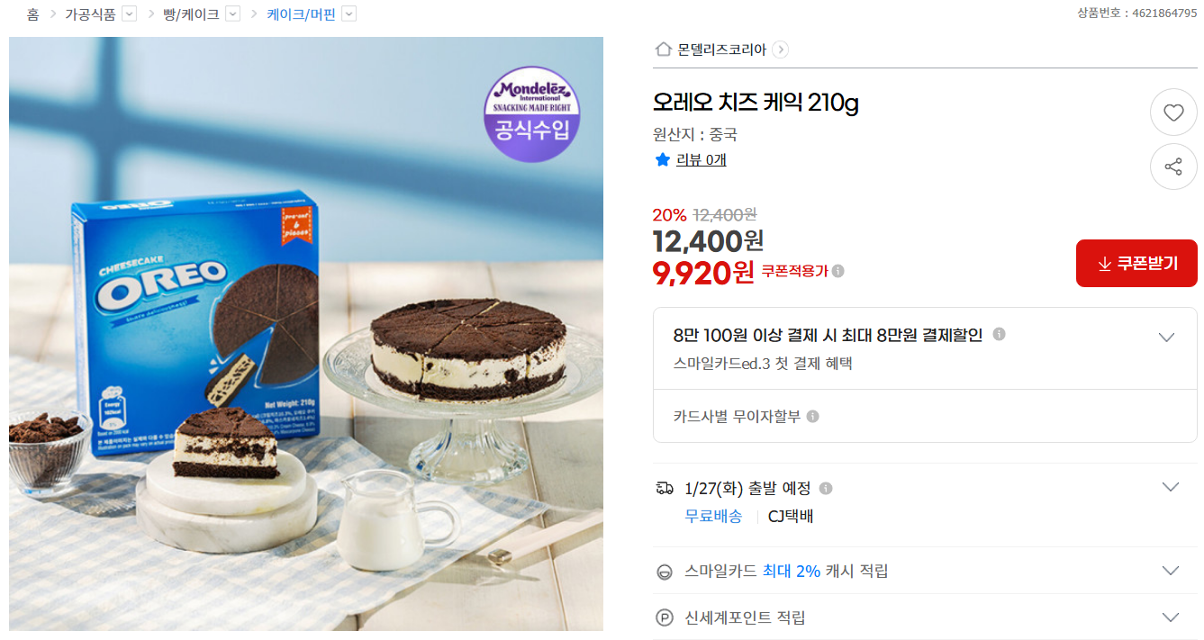Expand the 스마일카드 결제할인 benefit panel

[x=1166, y=338]
